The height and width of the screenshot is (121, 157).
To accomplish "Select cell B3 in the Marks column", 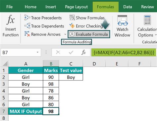I will (51, 84).
